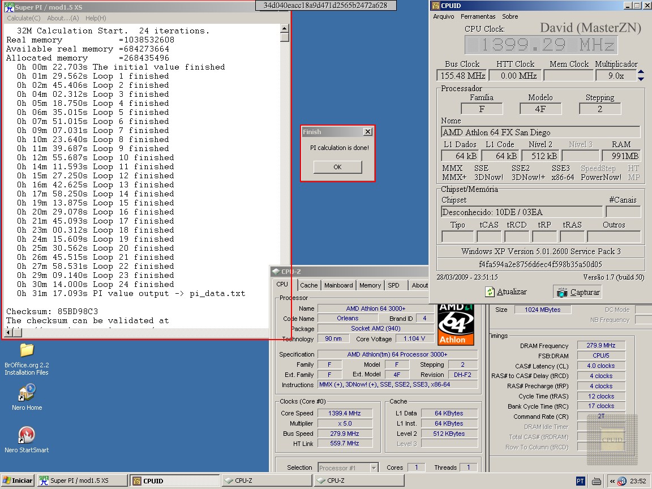Screen dimensions: 652x489
Task: Open the Ferramentas menu in CPUID
Action: coord(478,16)
